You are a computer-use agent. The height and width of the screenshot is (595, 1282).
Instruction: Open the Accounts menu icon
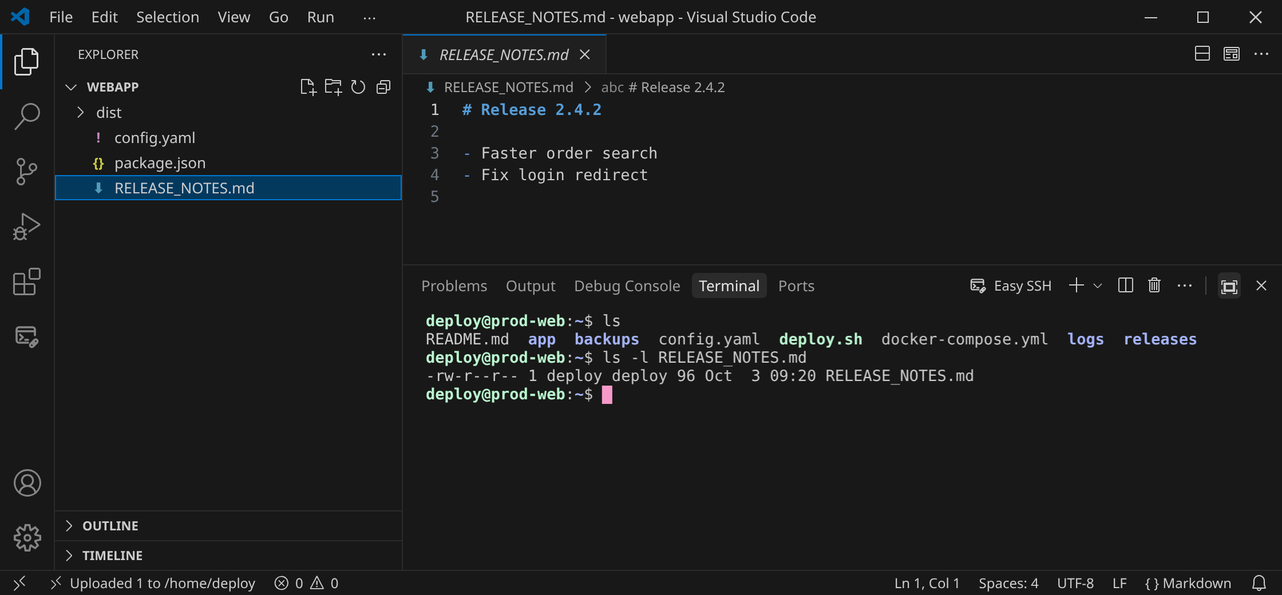[27, 483]
